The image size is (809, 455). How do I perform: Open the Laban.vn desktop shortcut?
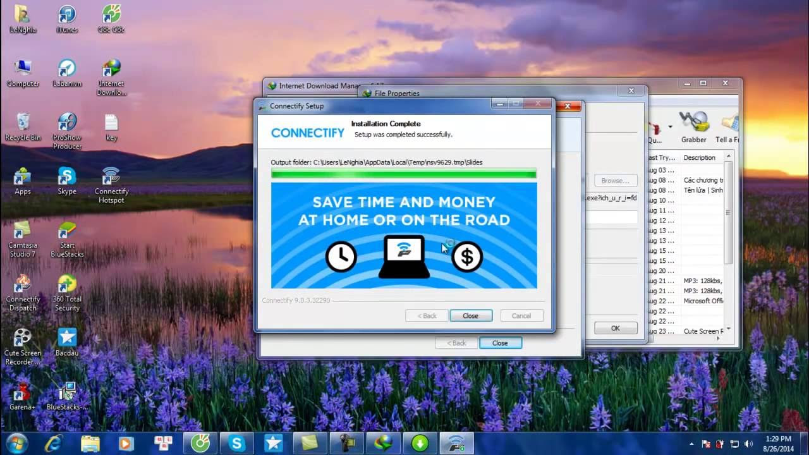click(x=67, y=73)
